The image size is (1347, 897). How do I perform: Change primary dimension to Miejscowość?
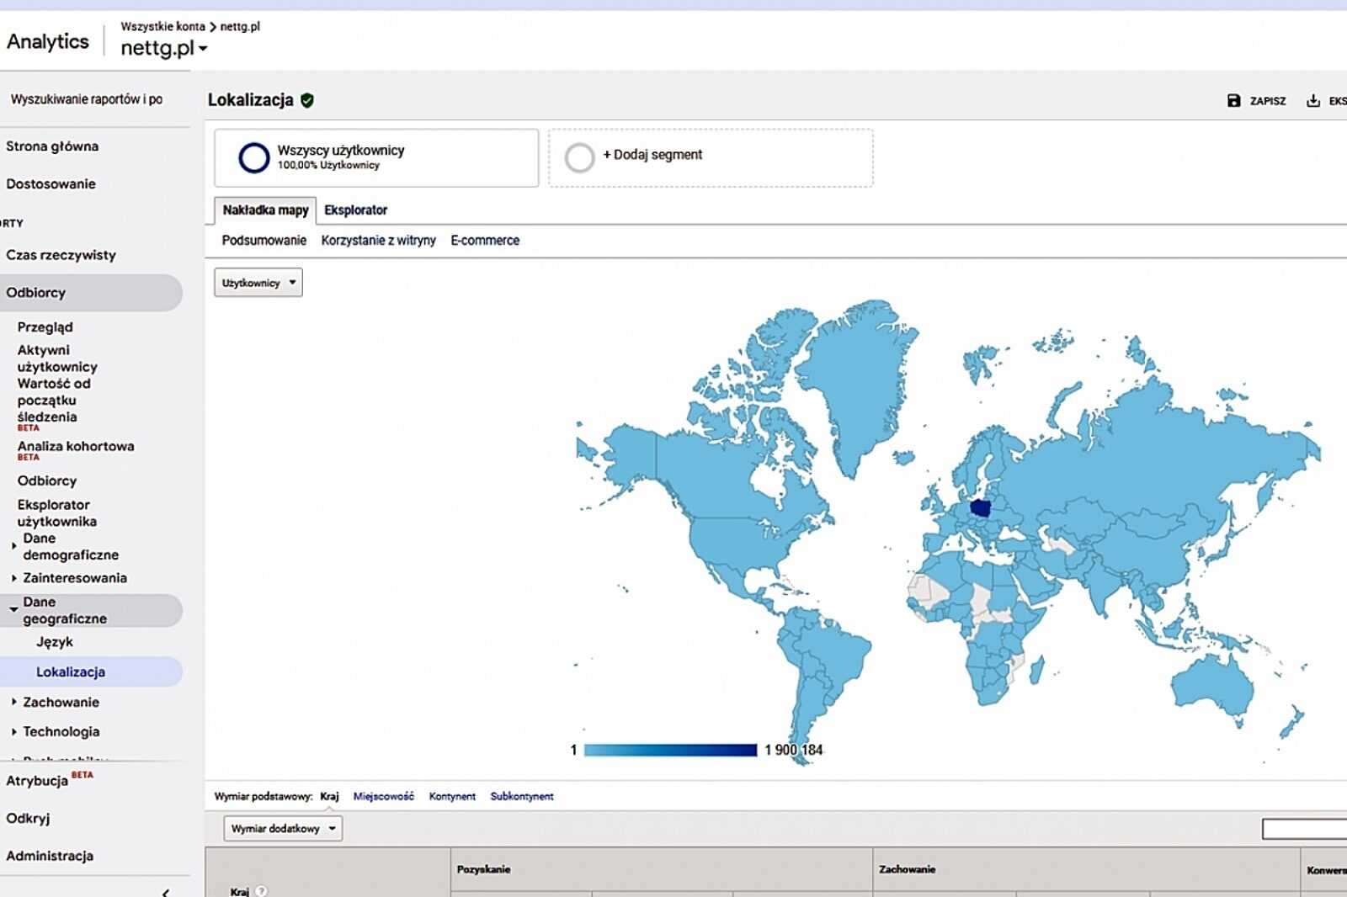click(383, 796)
